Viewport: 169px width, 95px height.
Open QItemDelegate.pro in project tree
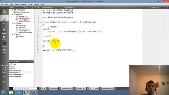[x=22, y=12]
